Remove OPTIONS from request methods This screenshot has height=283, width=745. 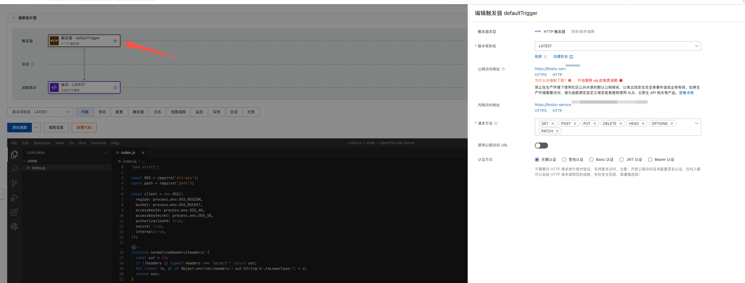(x=672, y=123)
